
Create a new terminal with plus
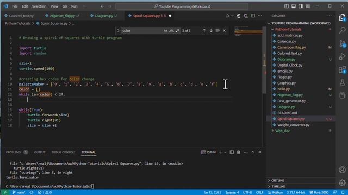pos(221,152)
